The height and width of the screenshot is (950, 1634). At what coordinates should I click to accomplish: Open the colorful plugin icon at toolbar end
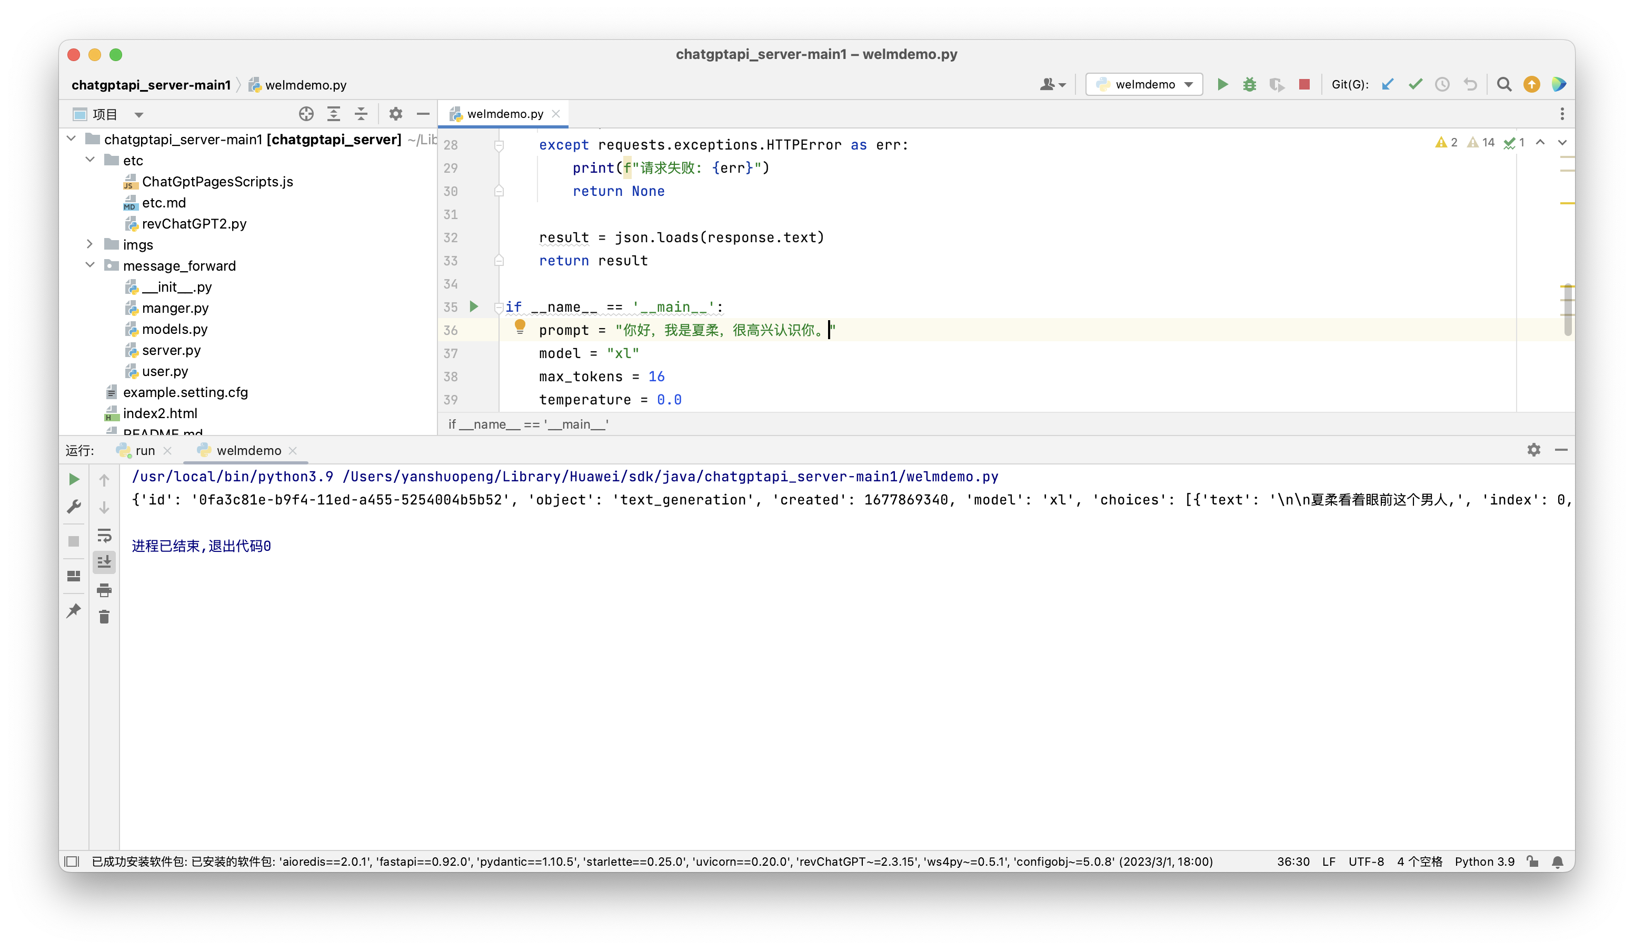(x=1559, y=84)
